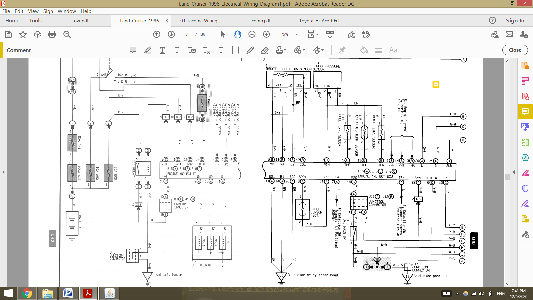Select the Hand pan tool
The image size is (533, 300).
coord(237,34)
